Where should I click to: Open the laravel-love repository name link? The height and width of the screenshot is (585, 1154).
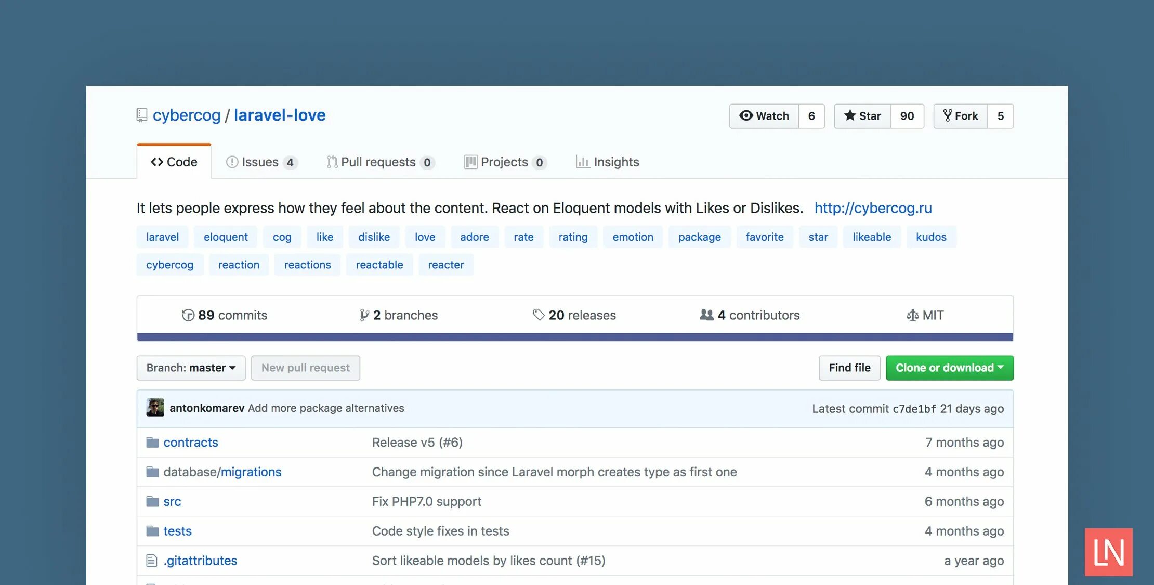[x=280, y=115]
